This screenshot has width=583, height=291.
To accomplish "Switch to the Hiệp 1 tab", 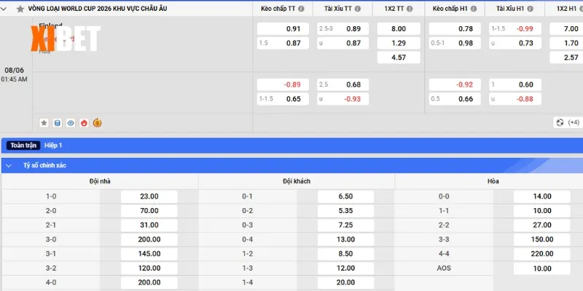I will tap(53, 145).
